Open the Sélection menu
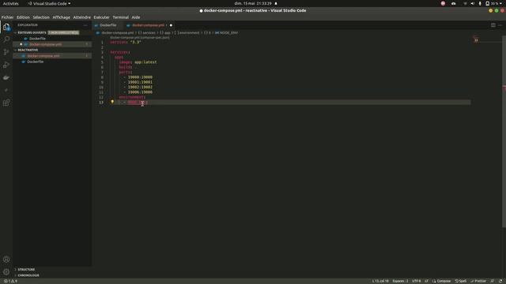Screen dimensions: 506x284 point(41,17)
